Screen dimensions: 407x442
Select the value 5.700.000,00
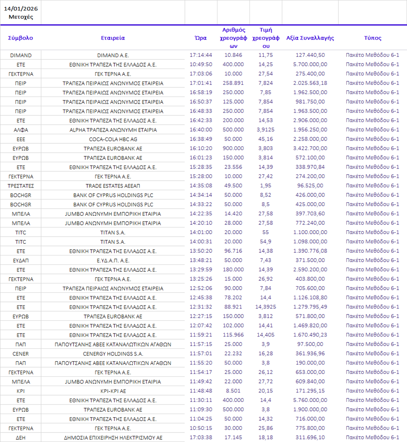tap(310, 64)
